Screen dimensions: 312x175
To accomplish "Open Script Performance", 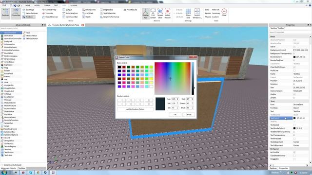I will coord(110,17).
